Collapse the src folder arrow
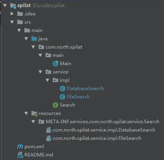164x160 pixels. tap(12, 22)
